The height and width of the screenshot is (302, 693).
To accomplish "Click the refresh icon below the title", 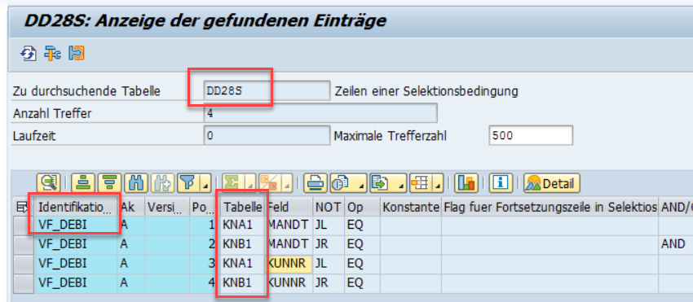I will click(x=28, y=54).
